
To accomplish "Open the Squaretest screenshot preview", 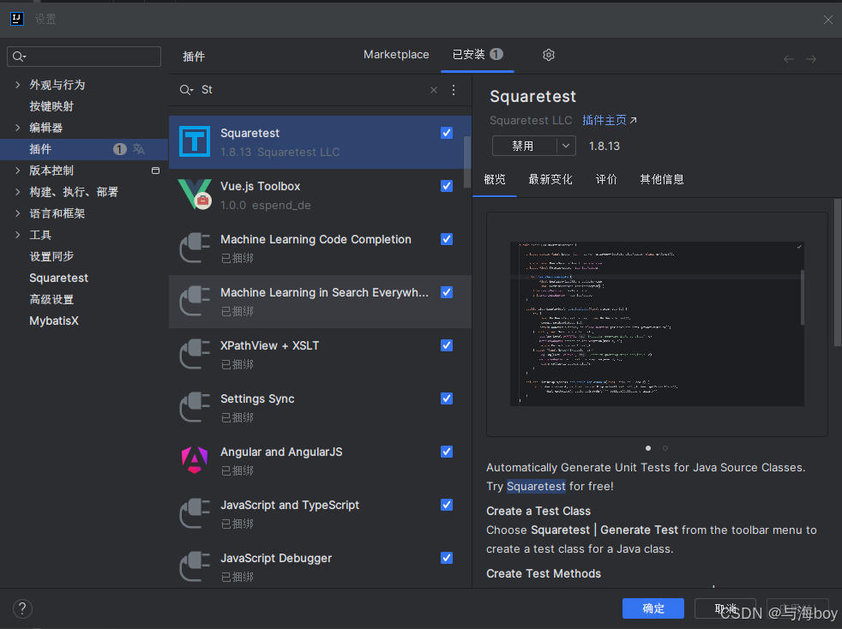I will pos(657,324).
